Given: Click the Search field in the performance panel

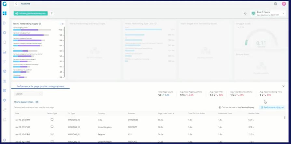Looking at the screenshot, I should pos(28,94).
